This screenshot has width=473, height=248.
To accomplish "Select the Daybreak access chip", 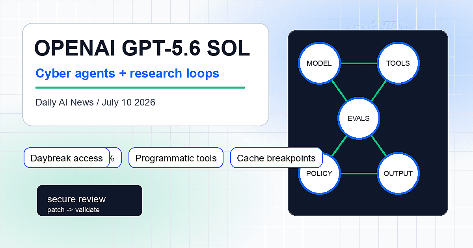I will [x=67, y=158].
